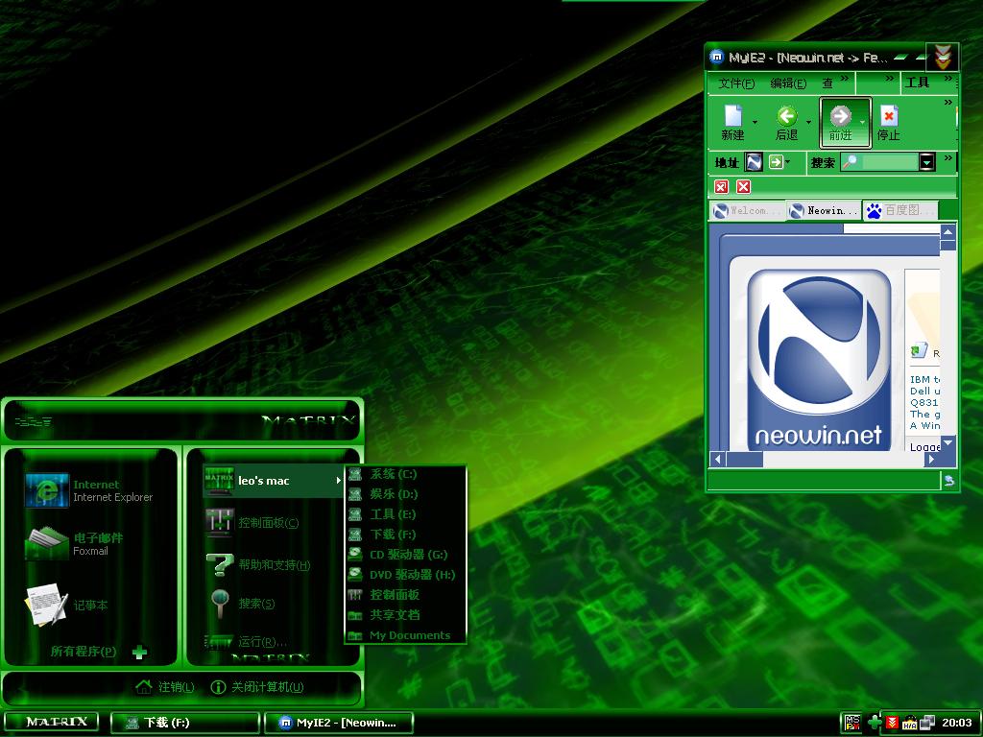Click the network computers icon in the tray
Viewport: 983px width, 737px height.
927,723
